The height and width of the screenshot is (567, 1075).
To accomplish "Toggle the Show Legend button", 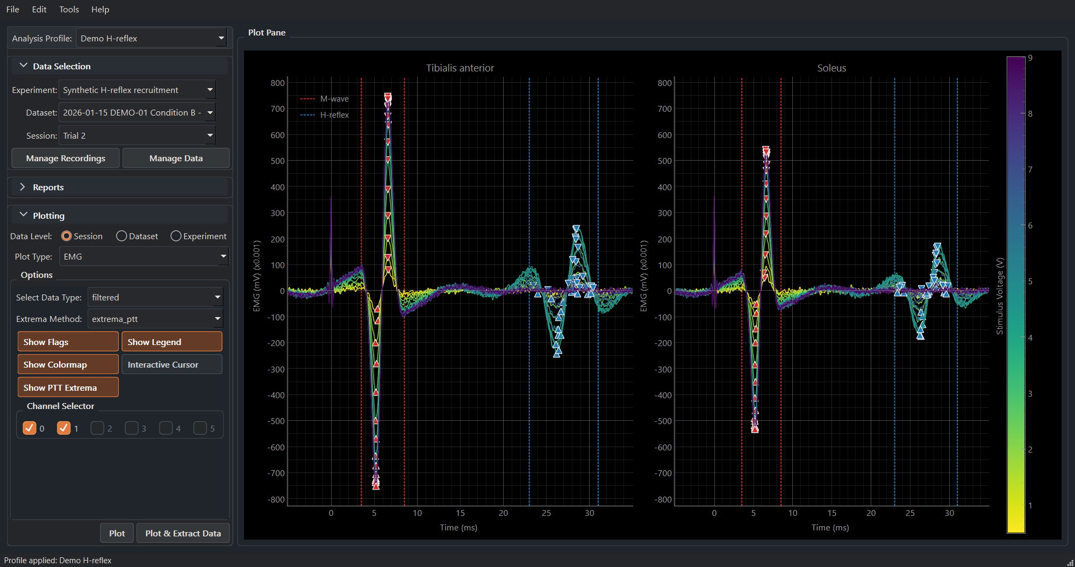I will (172, 342).
